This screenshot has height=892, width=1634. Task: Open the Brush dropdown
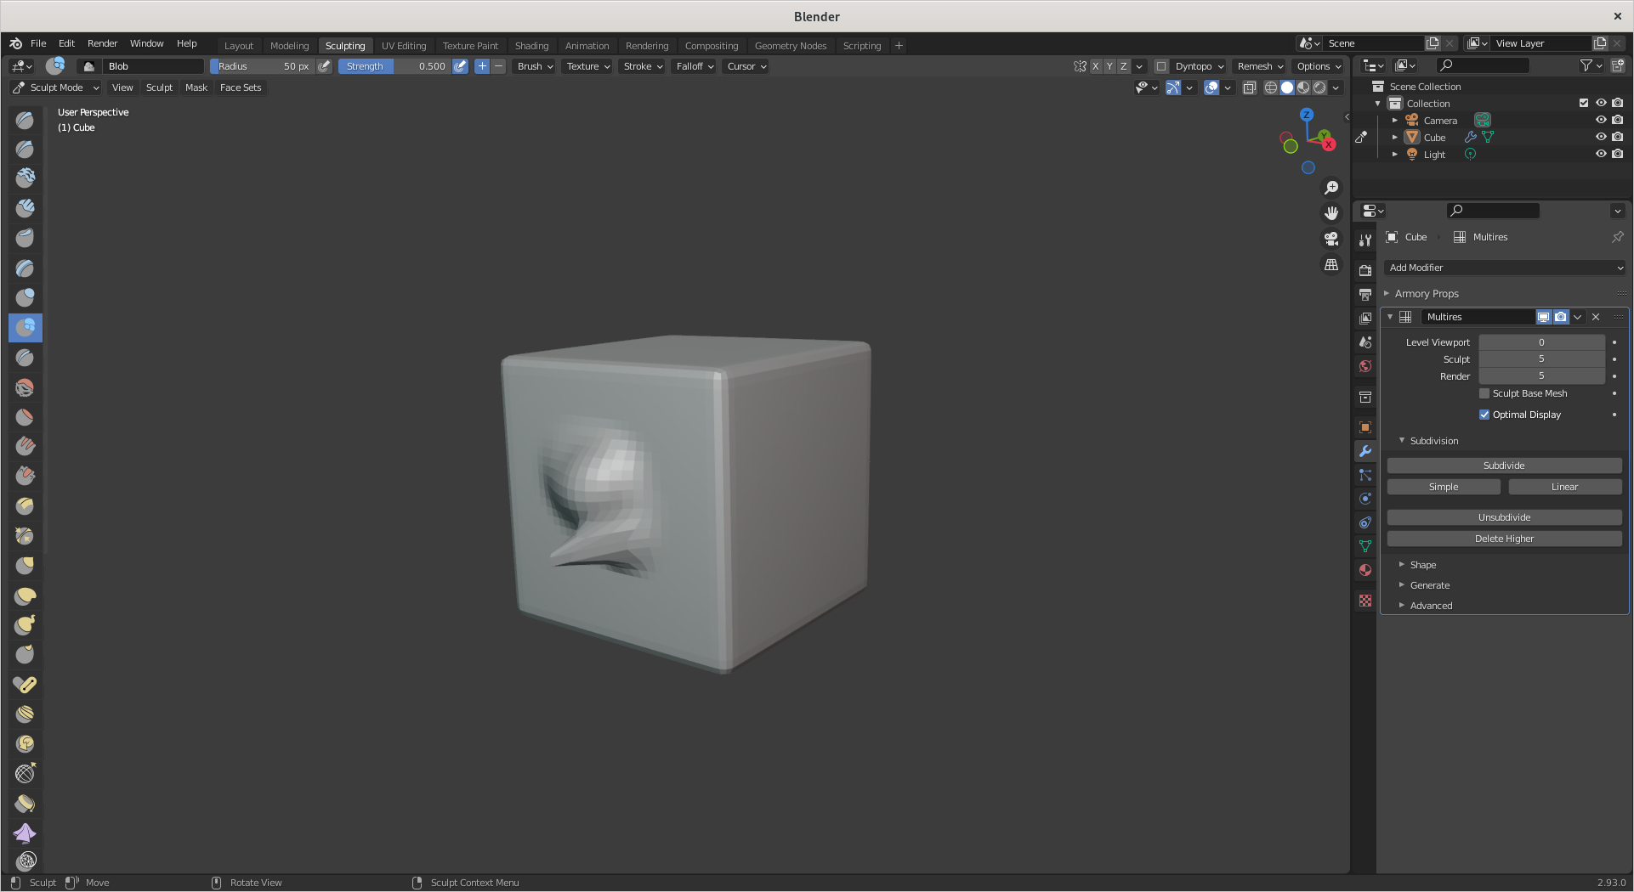click(535, 66)
